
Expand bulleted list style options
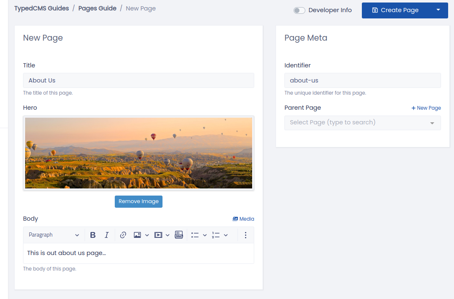pos(205,235)
